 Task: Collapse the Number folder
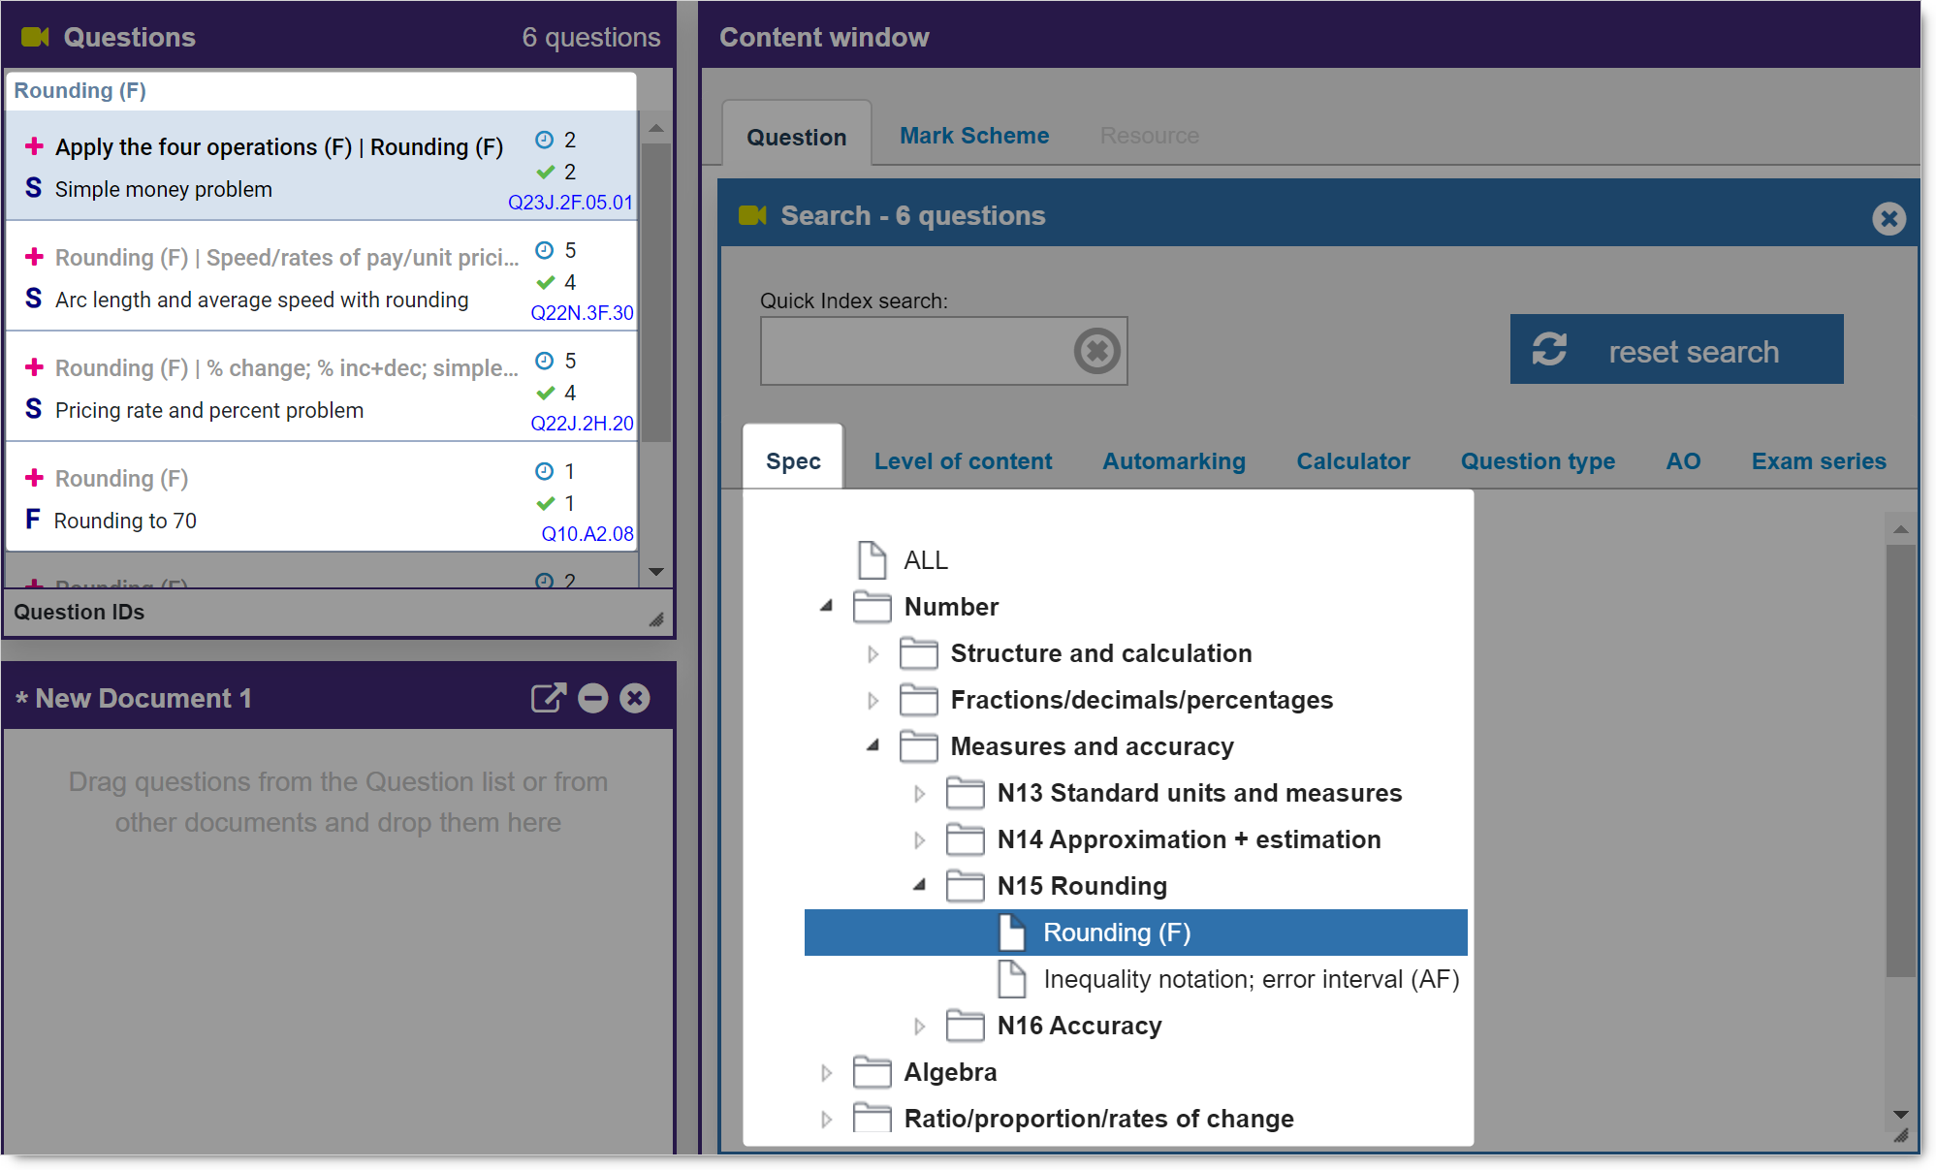pyautogui.click(x=826, y=606)
